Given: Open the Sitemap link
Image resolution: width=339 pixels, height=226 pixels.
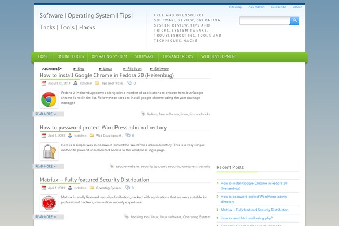Looking at the screenshot, I should tap(236, 7).
